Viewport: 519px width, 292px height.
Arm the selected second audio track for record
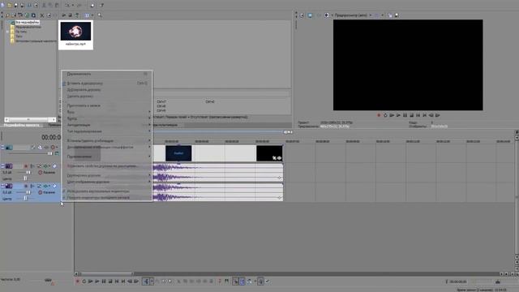(x=26, y=186)
